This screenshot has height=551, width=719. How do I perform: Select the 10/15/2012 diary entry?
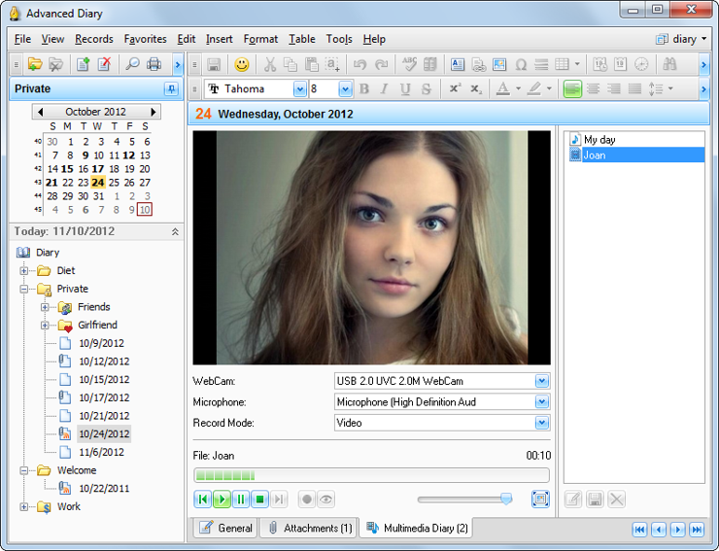(103, 379)
